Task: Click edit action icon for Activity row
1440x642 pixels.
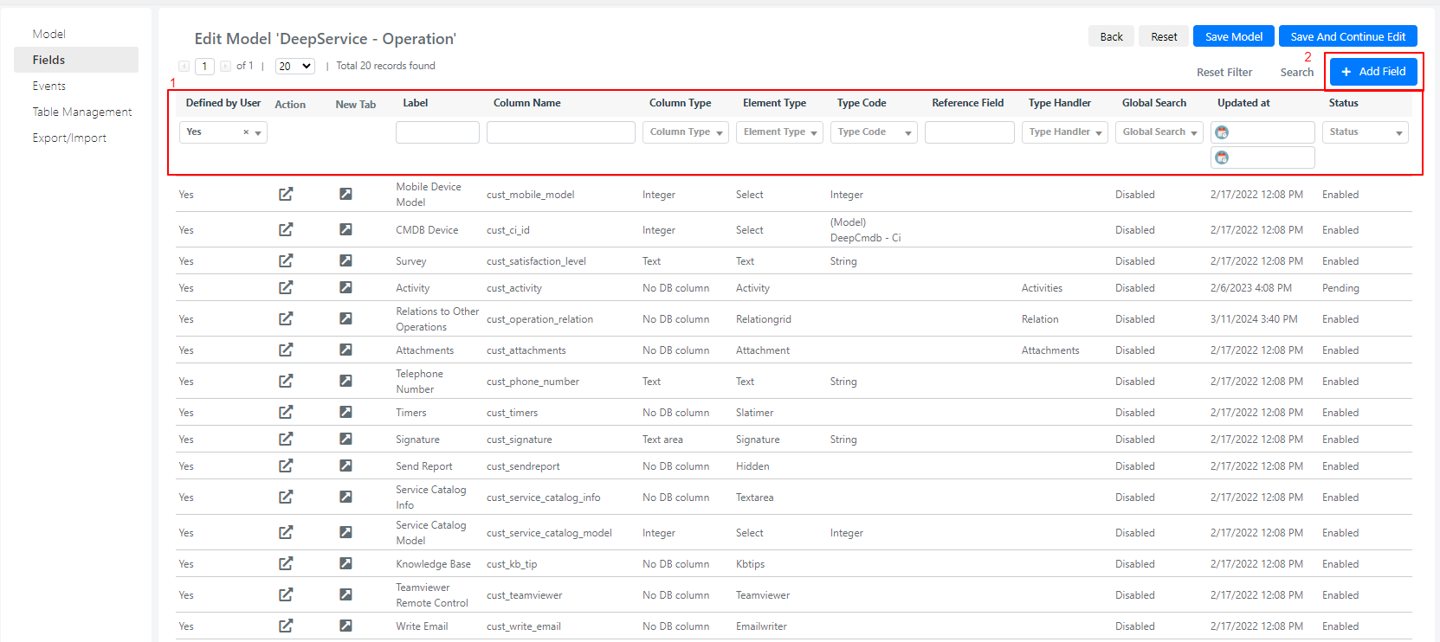Action: (x=286, y=287)
